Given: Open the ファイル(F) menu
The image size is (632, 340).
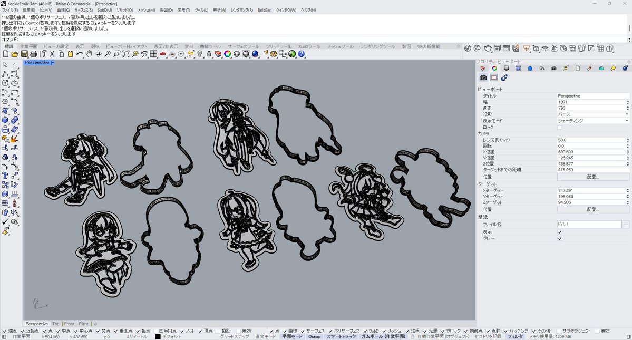Looking at the screenshot, I should [10, 10].
